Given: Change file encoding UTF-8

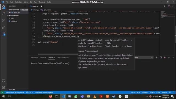Looking at the screenshot, I should pos(152,92).
